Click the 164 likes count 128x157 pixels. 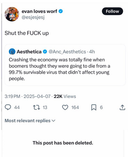point(75,107)
